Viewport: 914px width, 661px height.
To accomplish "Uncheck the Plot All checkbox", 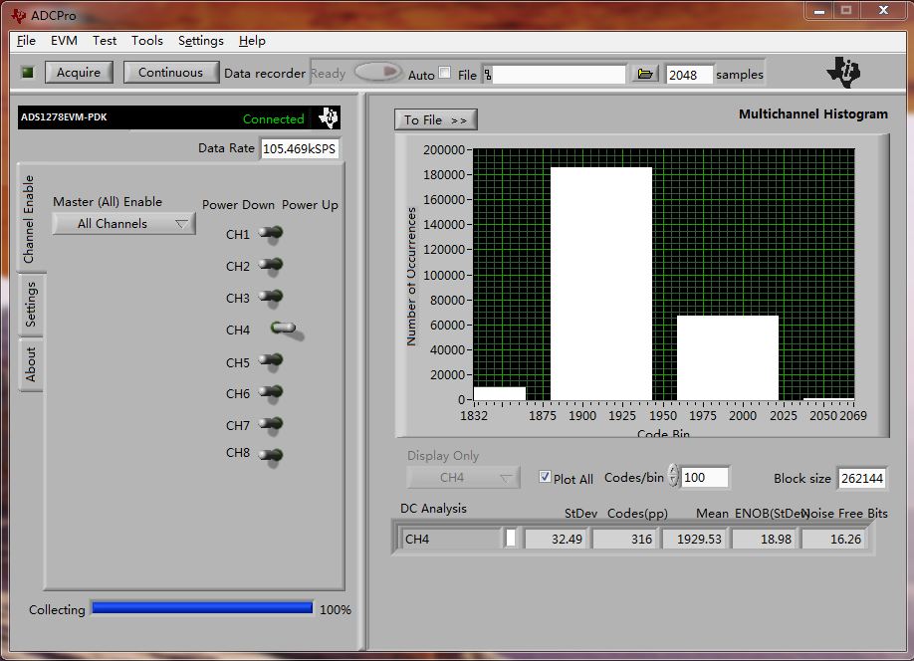I will pyautogui.click(x=545, y=477).
